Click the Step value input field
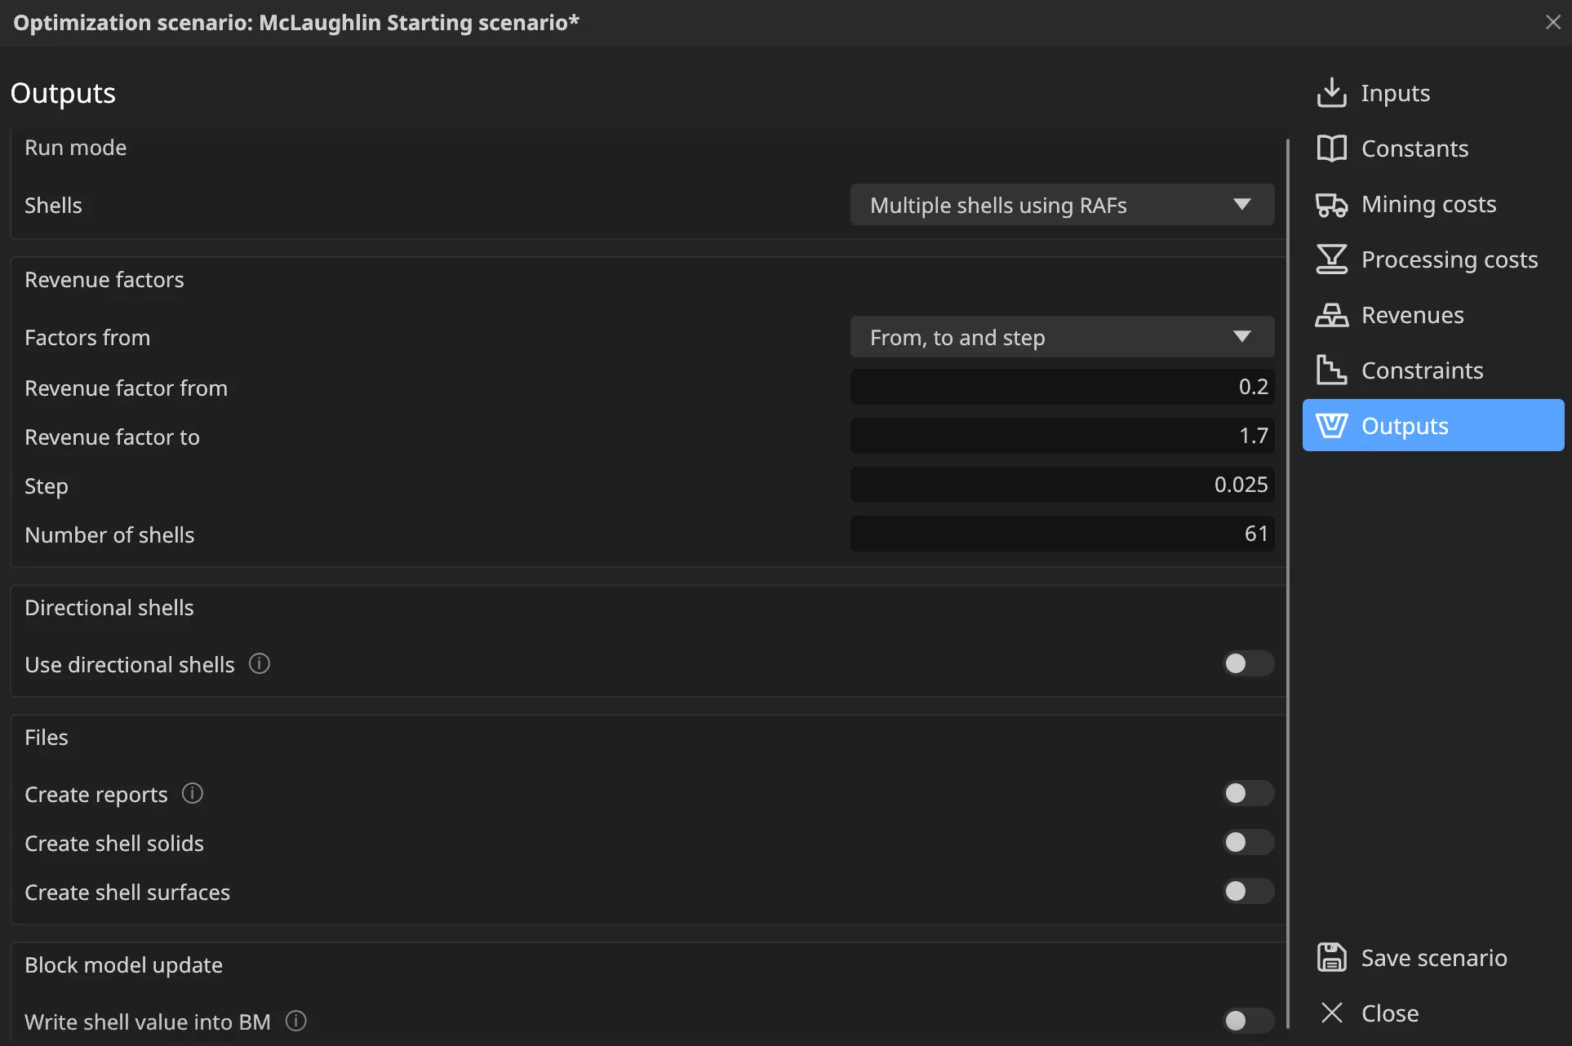 point(1062,485)
